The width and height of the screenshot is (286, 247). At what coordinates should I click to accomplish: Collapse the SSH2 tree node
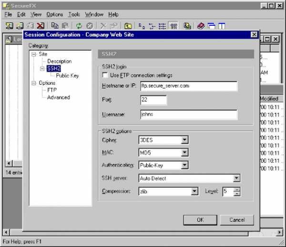coord(42,69)
